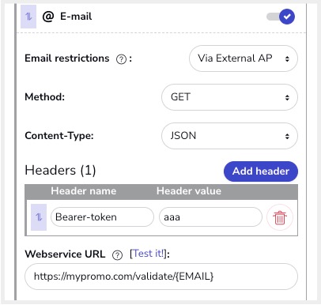This screenshot has height=305, width=321.
Task: Click the Webservice URL input field
Action: [x=161, y=277]
